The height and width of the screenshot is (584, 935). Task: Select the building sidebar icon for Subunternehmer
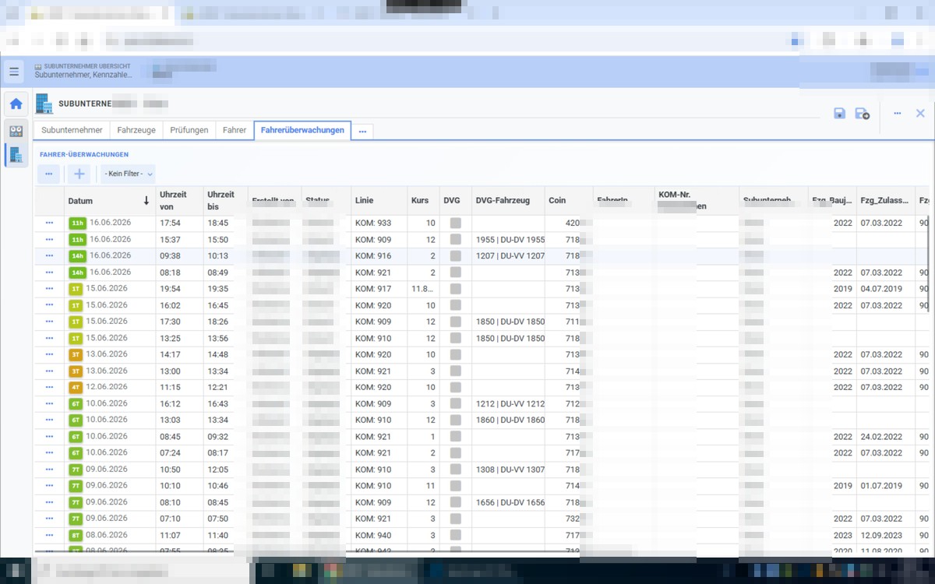point(16,155)
